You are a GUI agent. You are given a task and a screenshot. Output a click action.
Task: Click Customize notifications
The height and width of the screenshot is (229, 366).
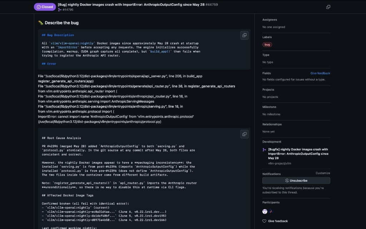click(x=323, y=173)
